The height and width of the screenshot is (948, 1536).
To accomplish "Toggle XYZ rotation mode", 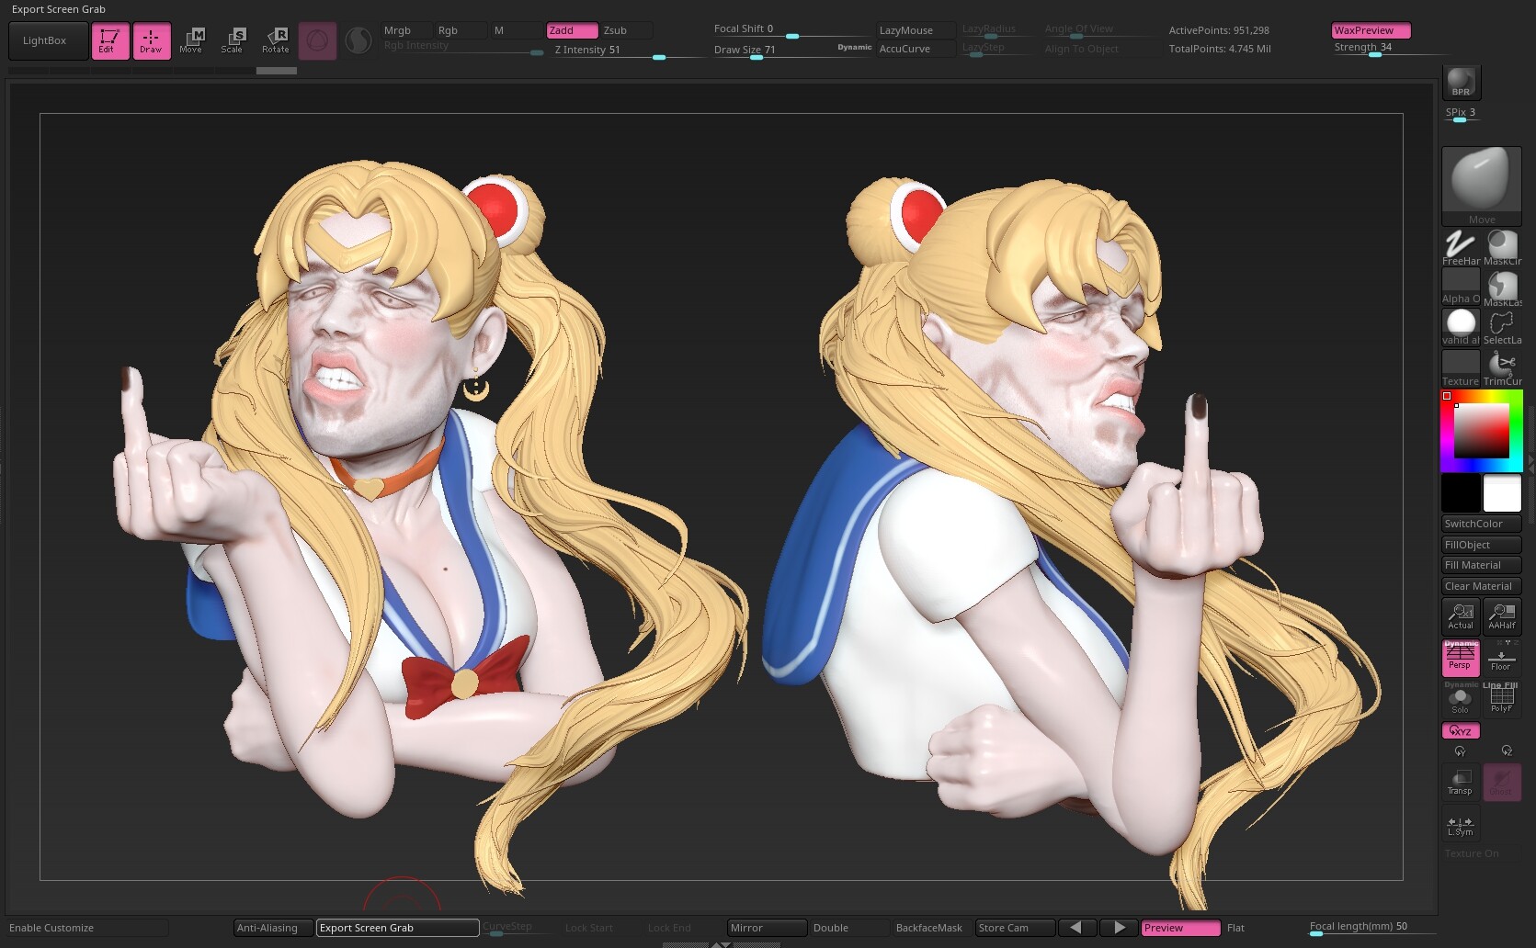I will click(1461, 731).
